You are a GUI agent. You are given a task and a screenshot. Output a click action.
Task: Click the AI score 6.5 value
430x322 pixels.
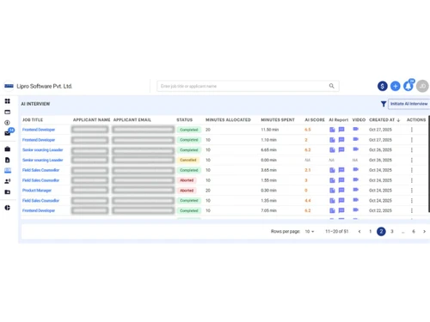[x=308, y=130]
